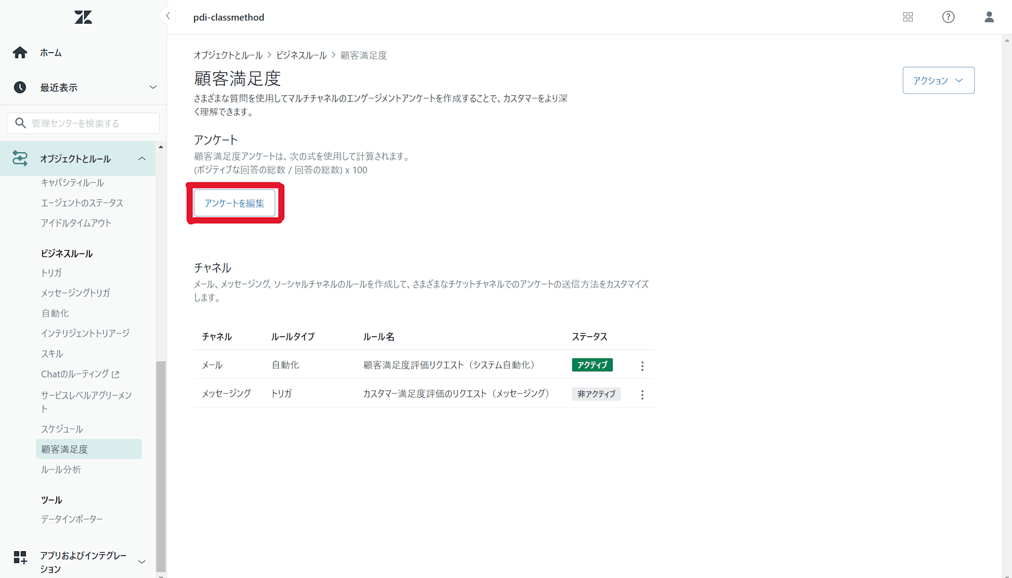Go to ホーム in the sidebar
This screenshot has width=1012, height=578.
pos(51,53)
